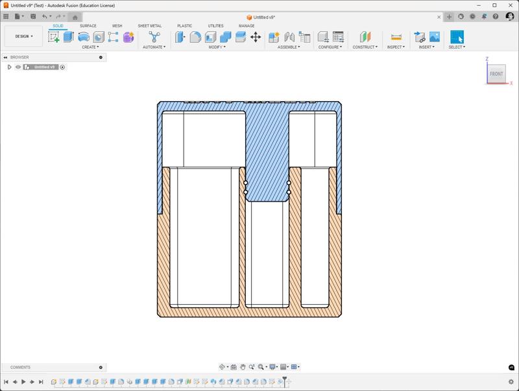Toggle visibility of Untitled v9 component

pos(18,67)
